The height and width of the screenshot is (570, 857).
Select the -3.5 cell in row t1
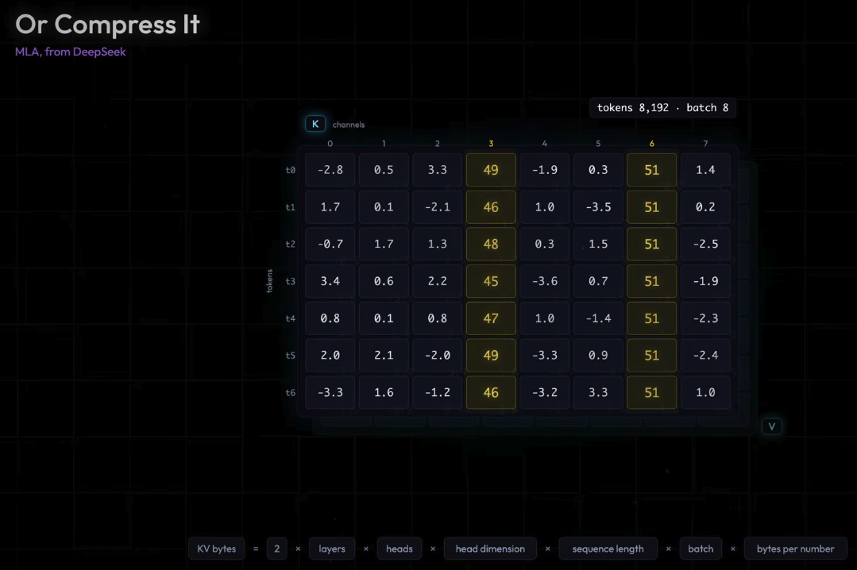[598, 207]
